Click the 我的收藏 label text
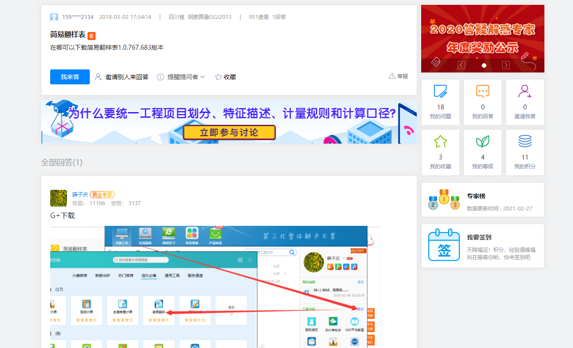The height and width of the screenshot is (348, 573). pyautogui.click(x=441, y=167)
